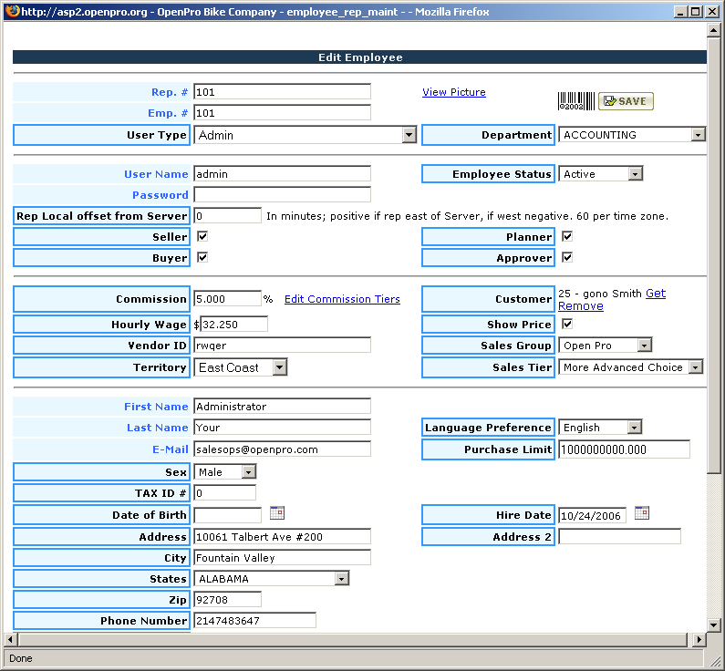Screen dimensions: 725x671
Task: Click the Remove customer link
Action: pos(580,306)
